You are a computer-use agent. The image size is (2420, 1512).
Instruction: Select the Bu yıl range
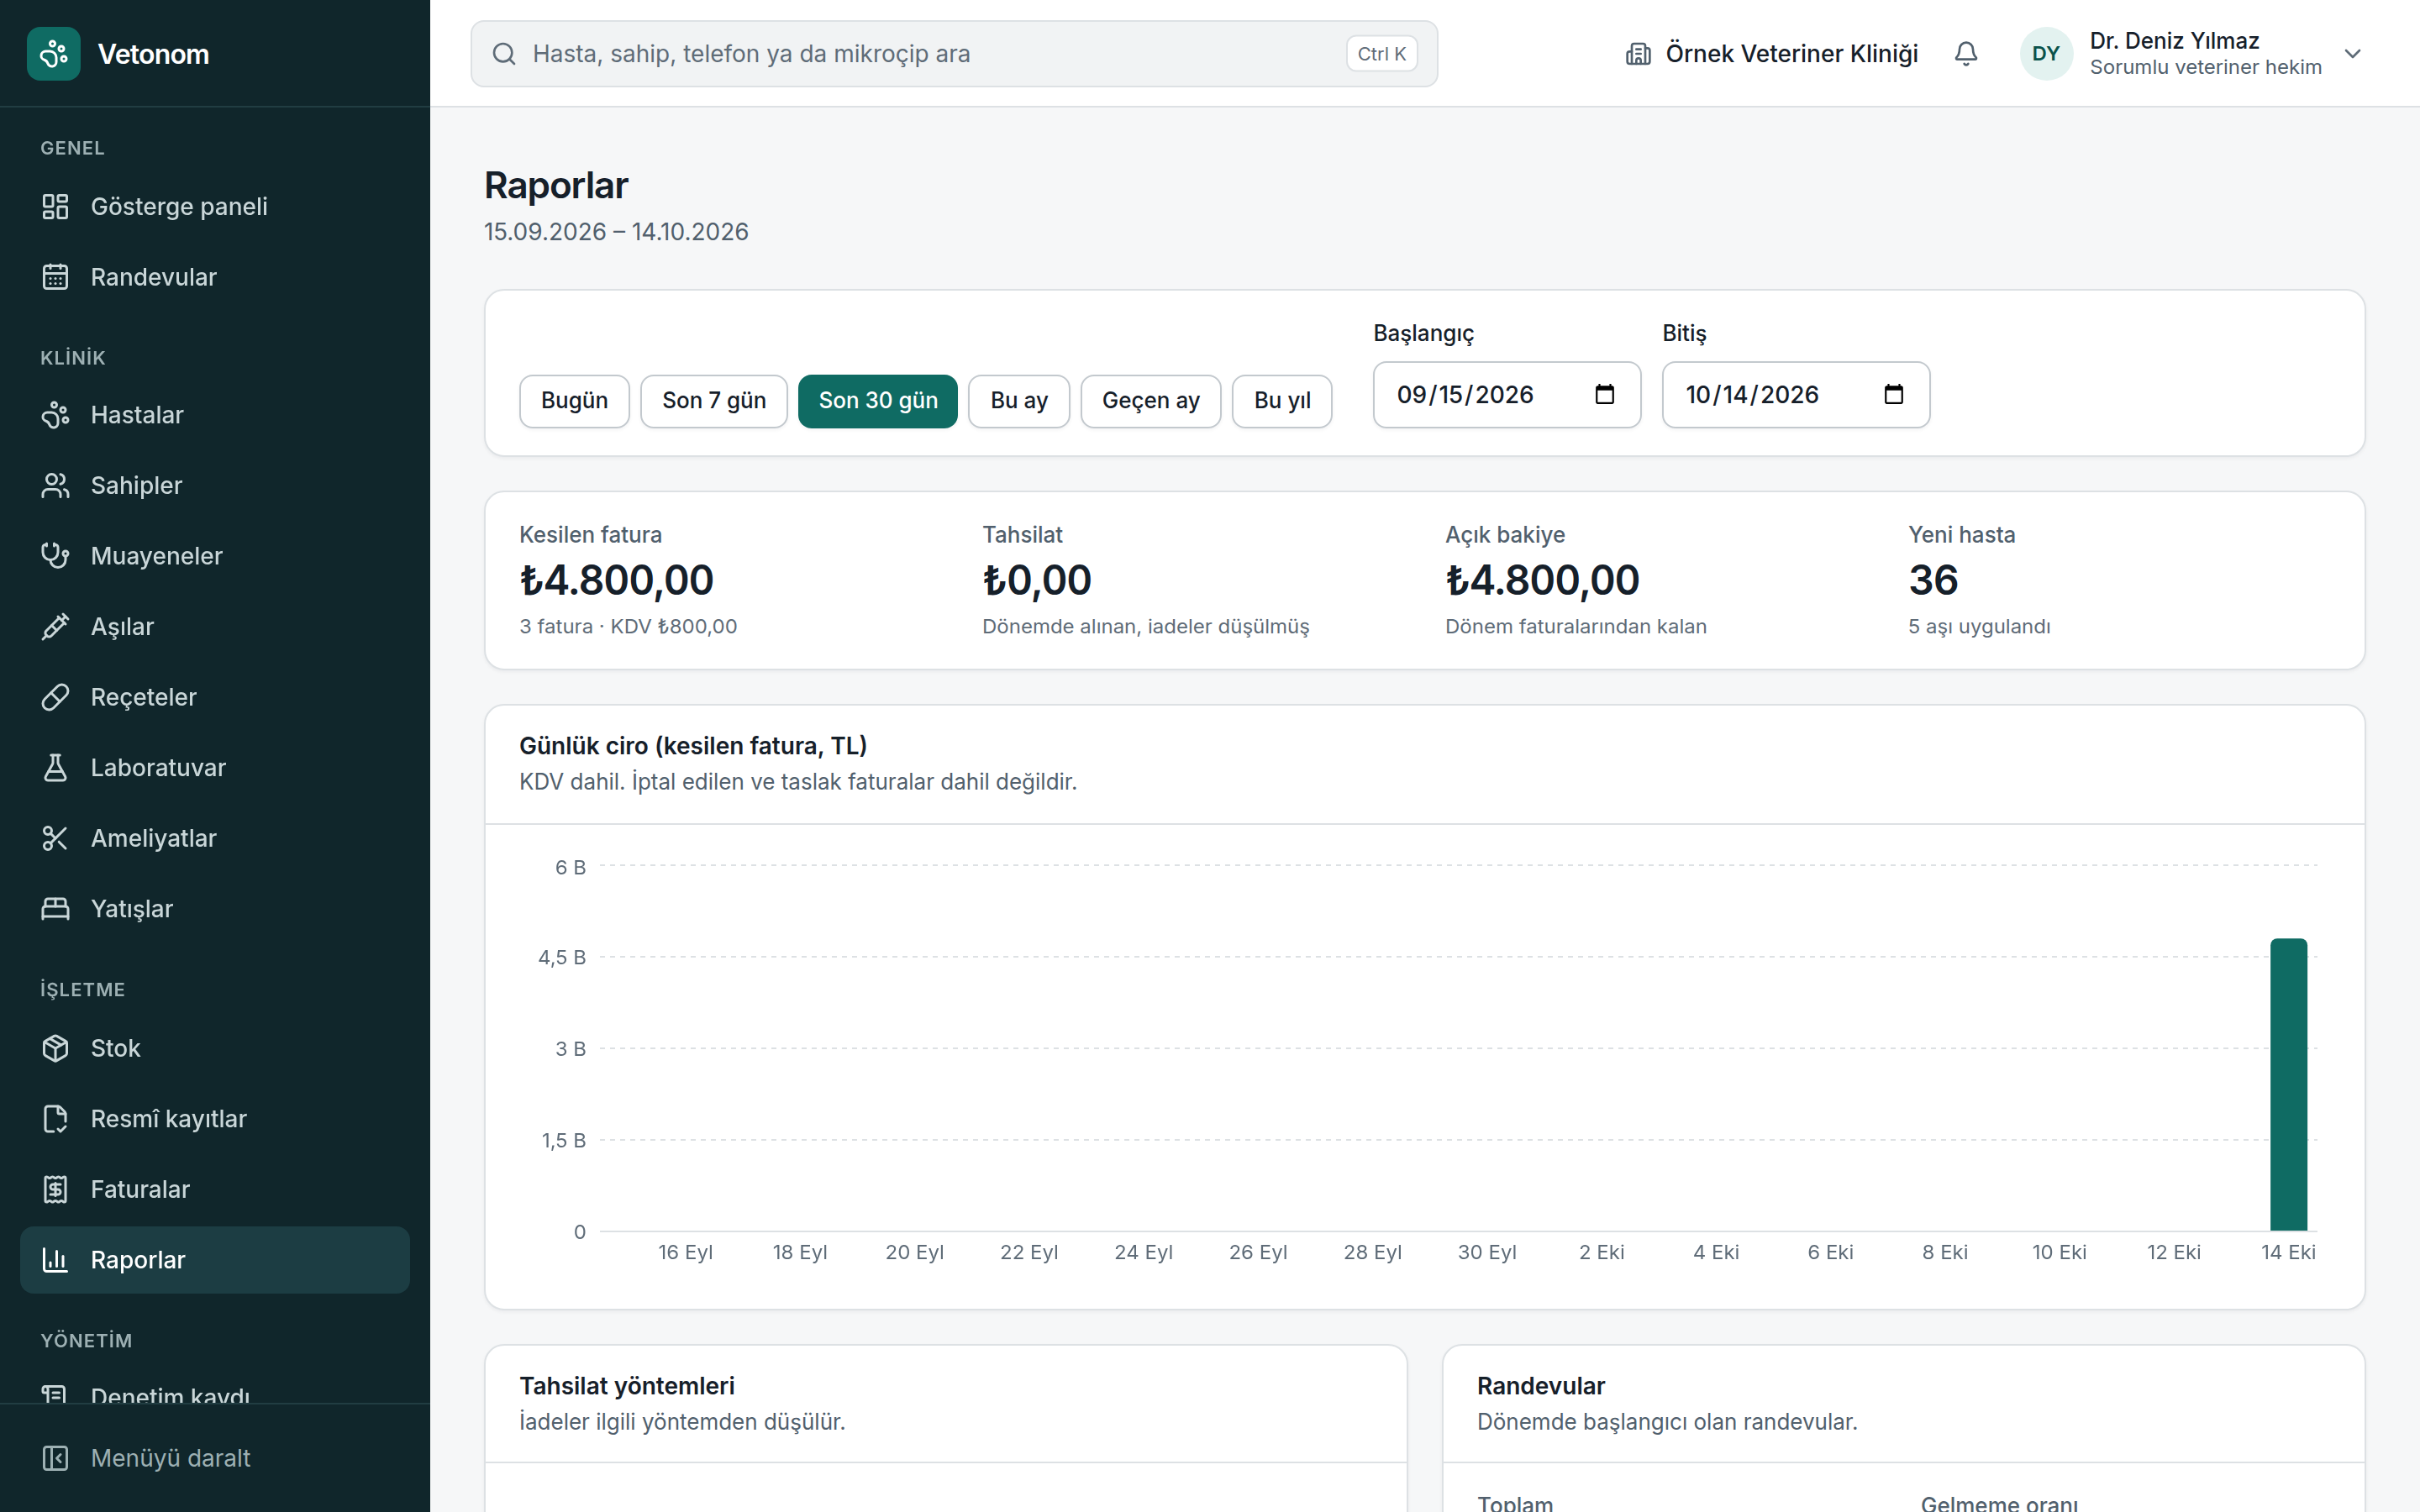pyautogui.click(x=1282, y=401)
